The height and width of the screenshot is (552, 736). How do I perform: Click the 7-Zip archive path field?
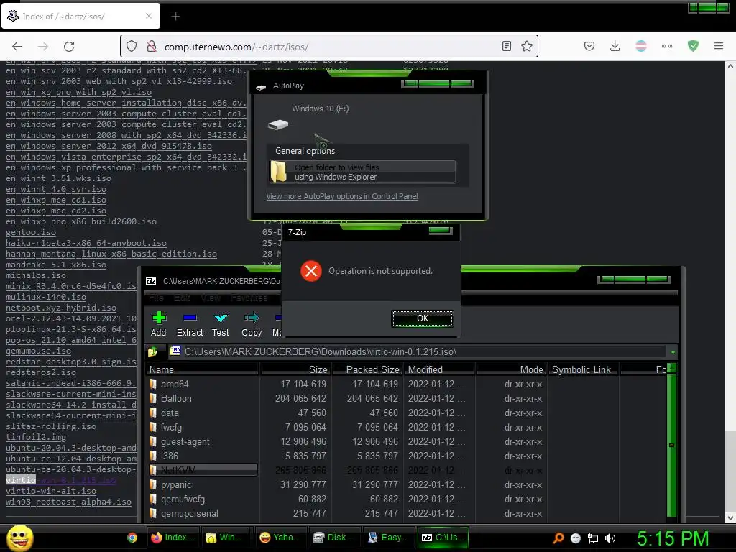pyautogui.click(x=418, y=351)
